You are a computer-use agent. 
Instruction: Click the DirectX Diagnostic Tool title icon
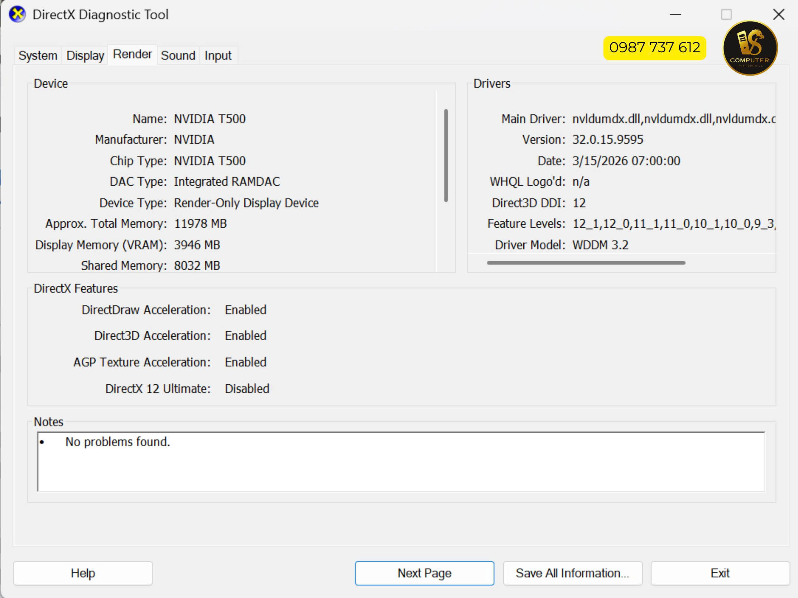click(x=17, y=14)
